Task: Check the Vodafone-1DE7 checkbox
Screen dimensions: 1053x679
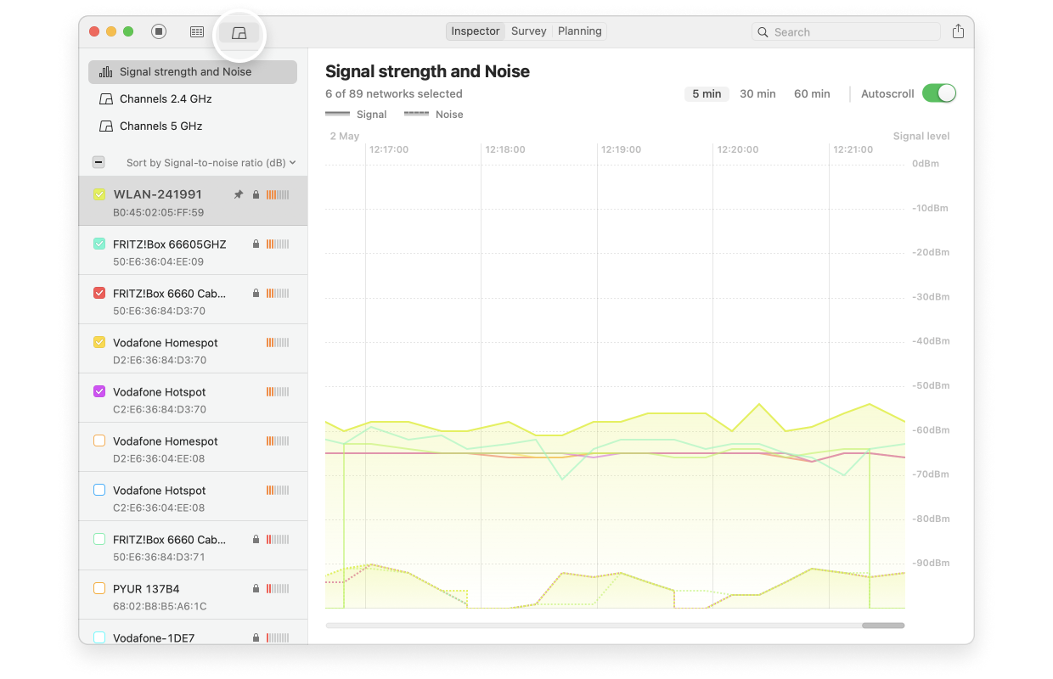Action: click(x=99, y=637)
